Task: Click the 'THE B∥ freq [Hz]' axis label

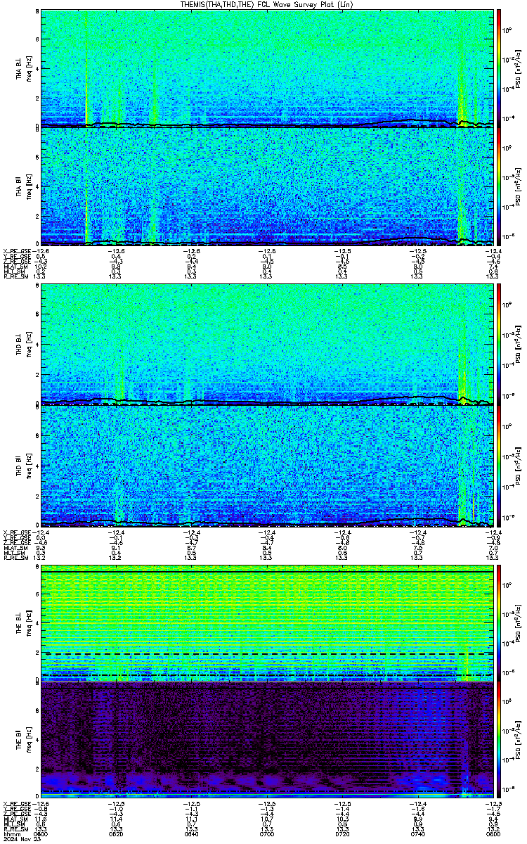Action: click(23, 741)
